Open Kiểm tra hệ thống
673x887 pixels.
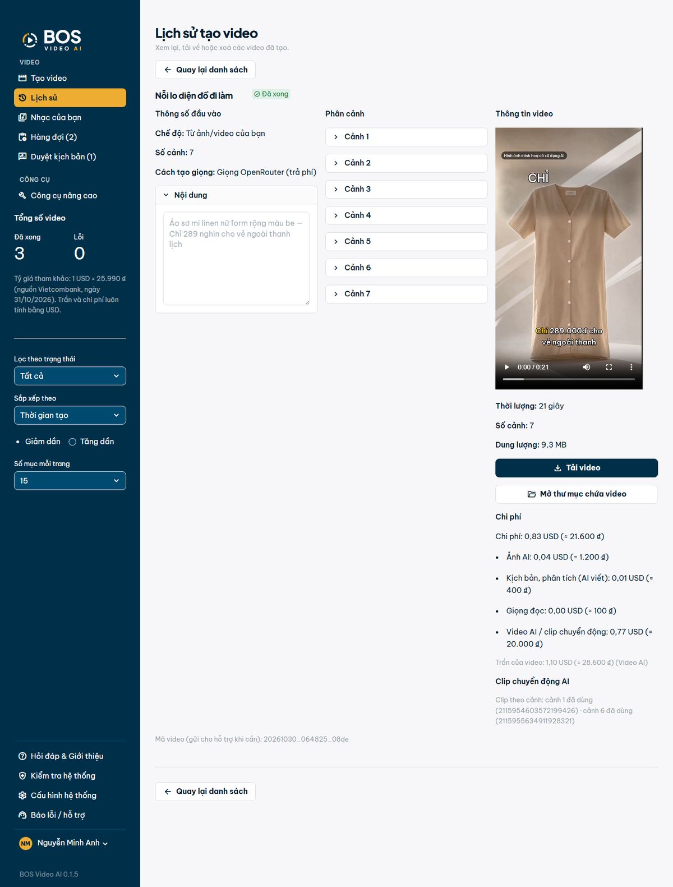pyautogui.click(x=70, y=775)
